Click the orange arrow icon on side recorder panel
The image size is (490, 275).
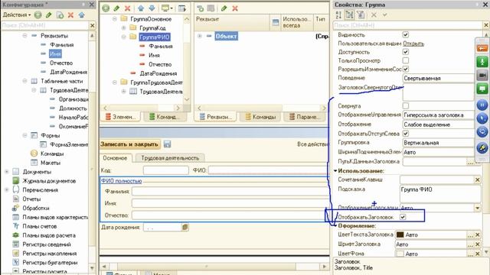click(482, 49)
